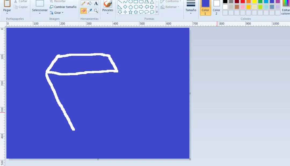Choose the gold color swatch
The width and height of the screenshot is (290, 166).
249,7
